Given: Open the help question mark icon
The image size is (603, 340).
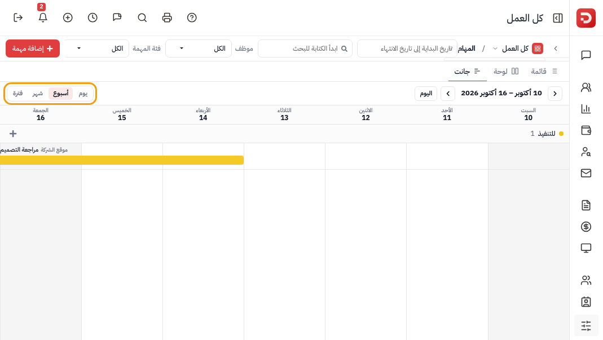Looking at the screenshot, I should point(192,17).
